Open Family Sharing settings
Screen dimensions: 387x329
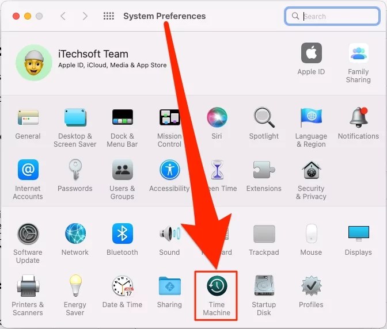358,63
